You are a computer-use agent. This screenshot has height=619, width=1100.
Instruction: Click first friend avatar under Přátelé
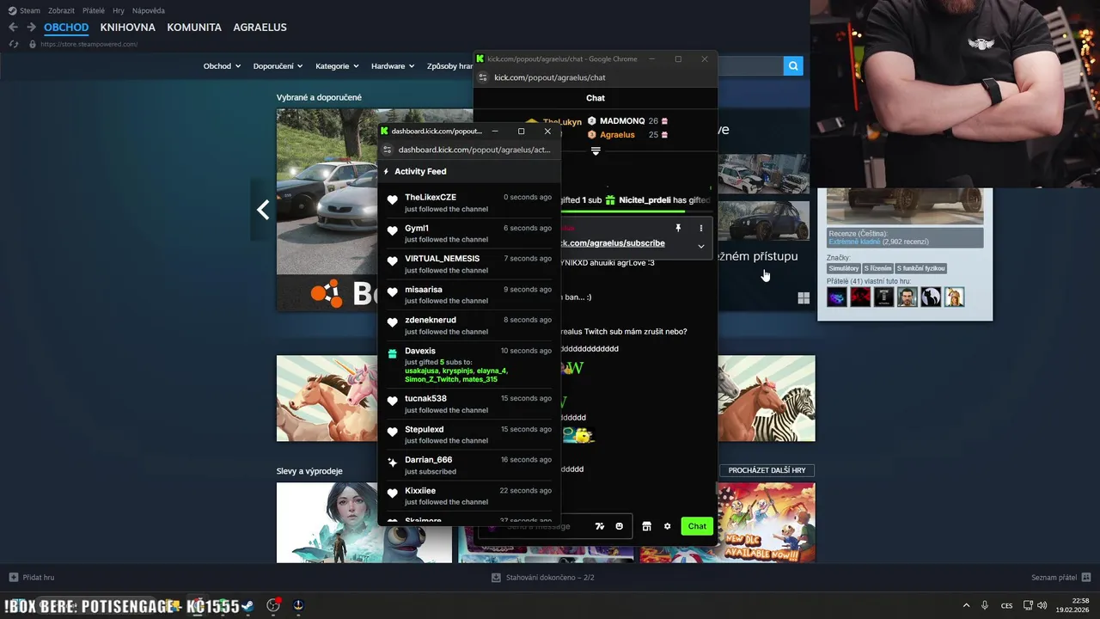tap(837, 297)
